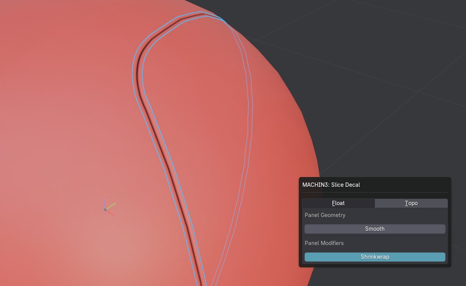Switch to the Topo tab
Screen dimensions: 466x286
[411, 203]
